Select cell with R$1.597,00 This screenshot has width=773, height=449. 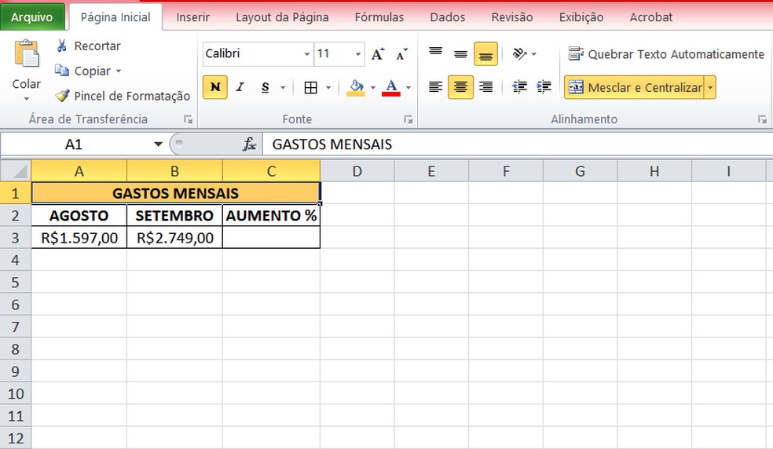[79, 238]
